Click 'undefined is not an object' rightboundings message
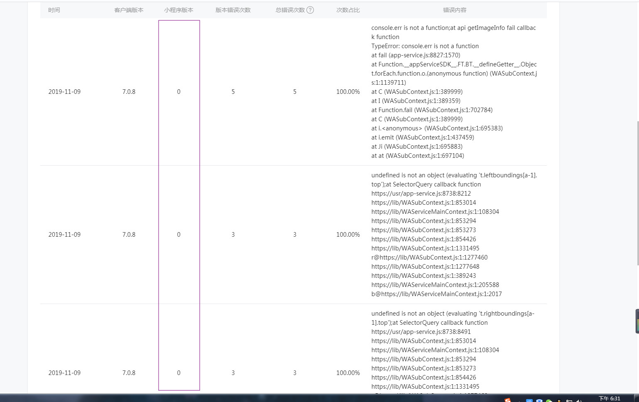639x402 pixels. (453, 318)
